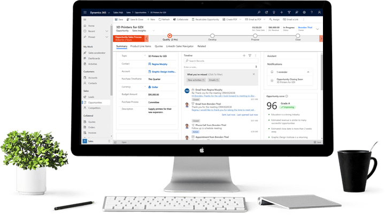Filter by Emails chip
Screen dimensions: 385x215
213,80
